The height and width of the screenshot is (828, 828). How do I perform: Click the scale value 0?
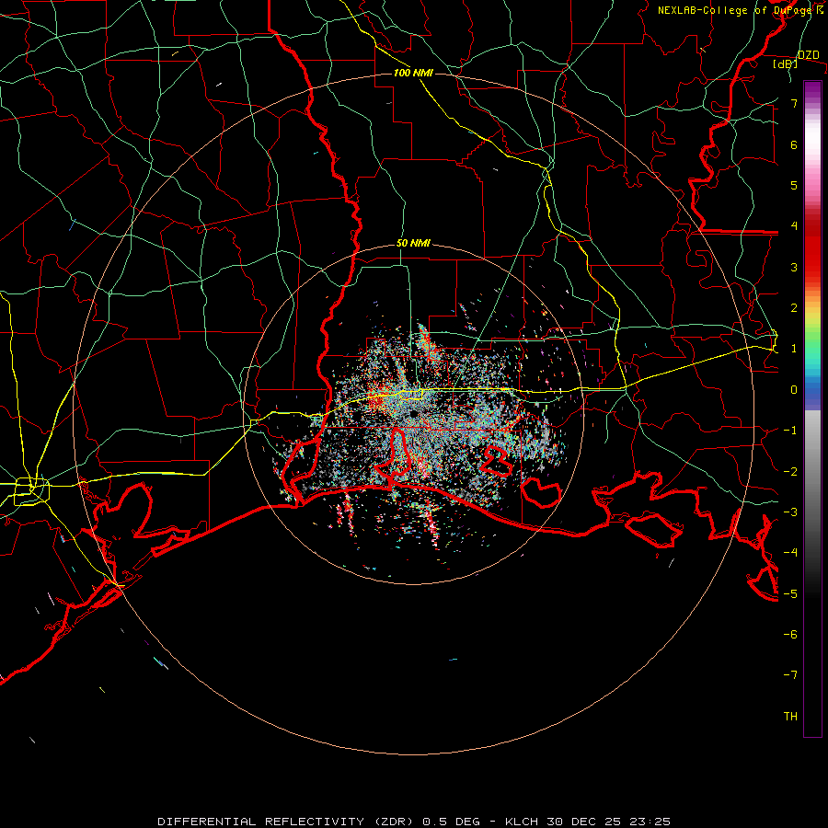[794, 390]
